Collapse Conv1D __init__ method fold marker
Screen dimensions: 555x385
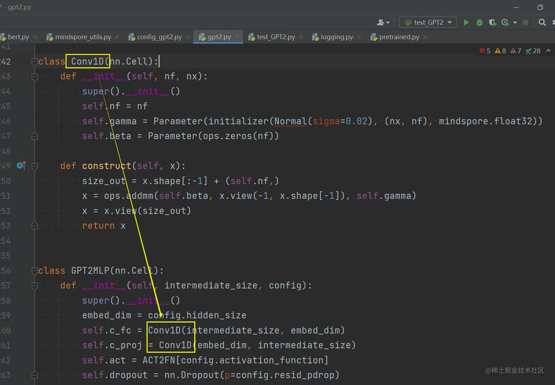click(35, 76)
